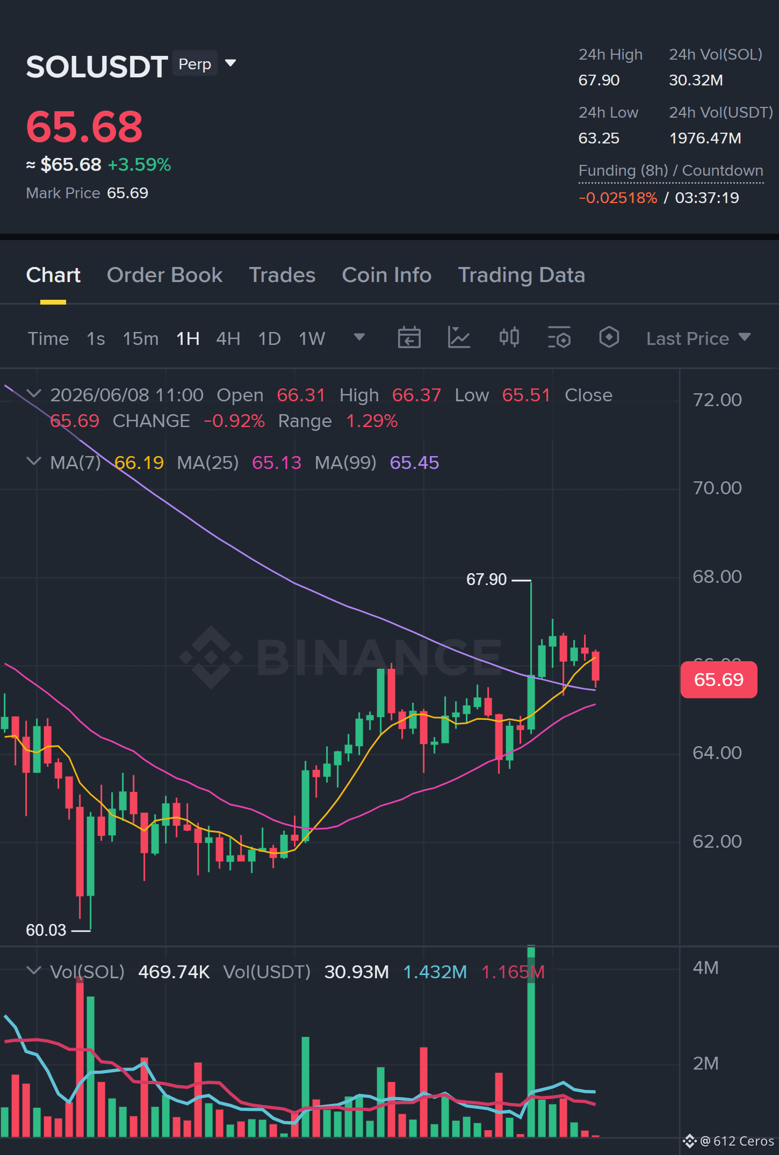This screenshot has width=779, height=1155.
Task: Click the 65.69 current price tag
Action: (x=719, y=680)
